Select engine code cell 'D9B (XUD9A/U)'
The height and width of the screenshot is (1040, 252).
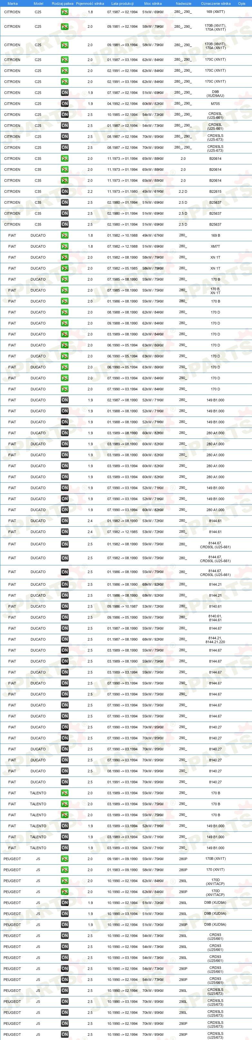click(x=215, y=94)
